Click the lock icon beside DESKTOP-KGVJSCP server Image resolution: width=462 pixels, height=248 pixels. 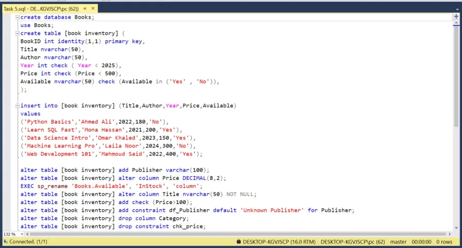coord(239,242)
